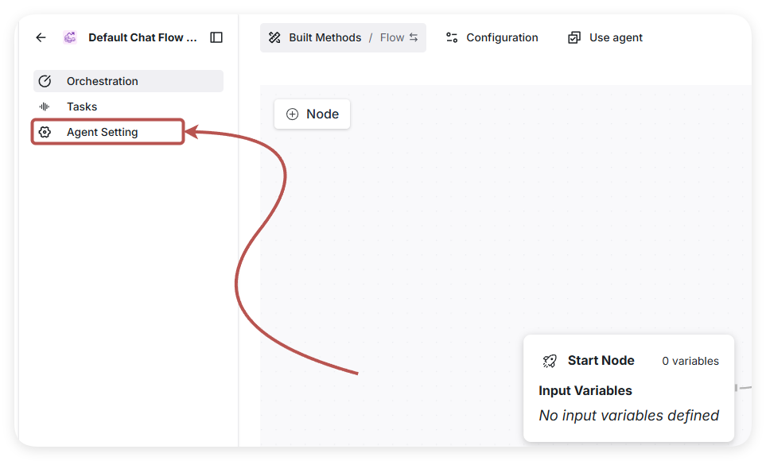Click the Default Chat Flow title
Viewport: 766px width, 461px height.
point(142,37)
